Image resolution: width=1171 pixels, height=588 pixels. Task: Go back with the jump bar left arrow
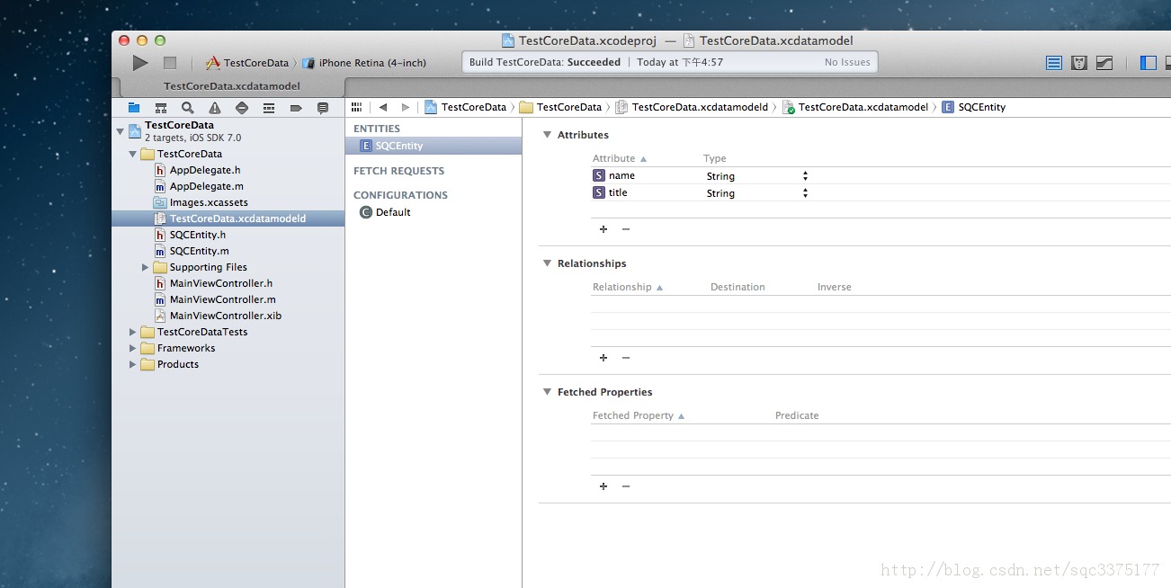383,107
